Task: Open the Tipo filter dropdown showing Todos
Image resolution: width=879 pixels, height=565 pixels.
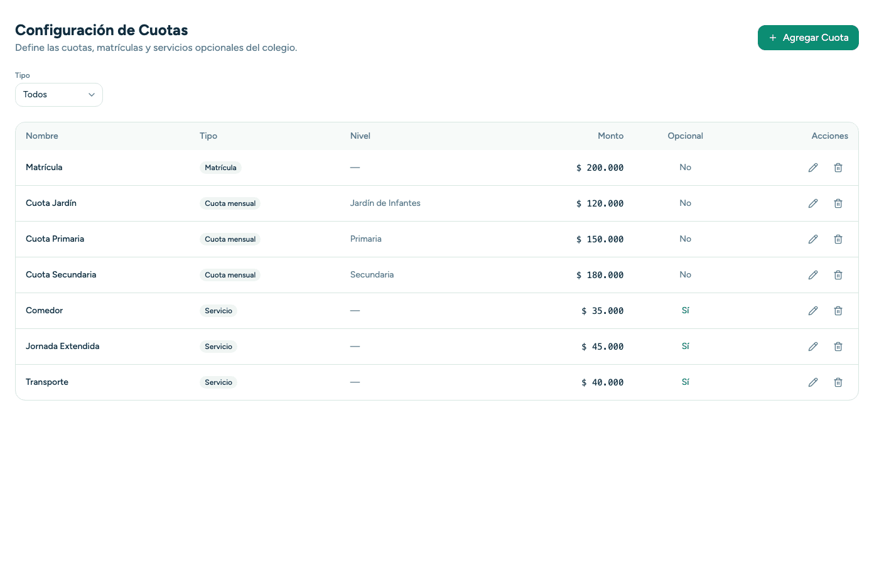Action: pos(59,95)
